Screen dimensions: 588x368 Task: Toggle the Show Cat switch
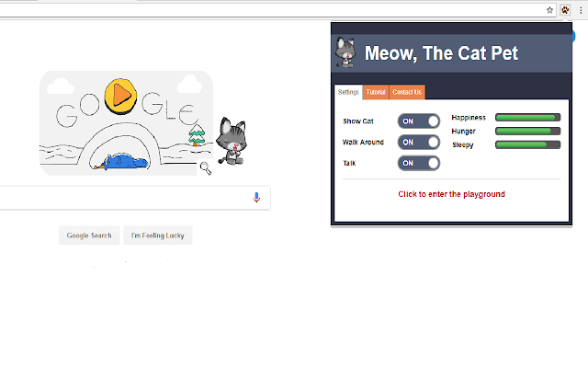point(419,121)
